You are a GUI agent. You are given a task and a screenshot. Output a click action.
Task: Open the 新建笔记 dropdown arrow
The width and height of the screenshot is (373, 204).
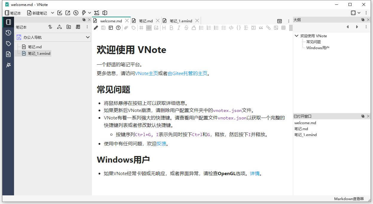point(52,13)
